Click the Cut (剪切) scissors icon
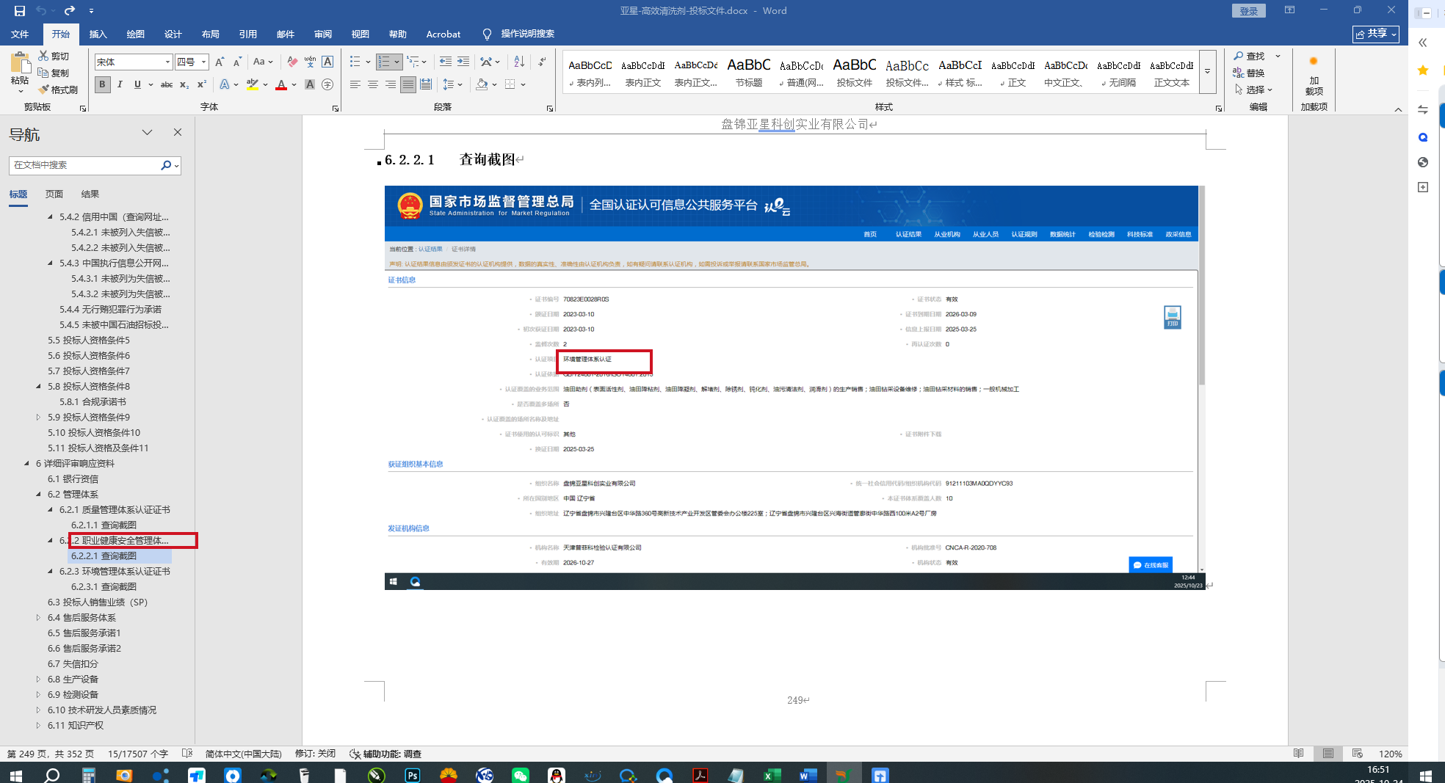1445x783 pixels. (x=44, y=56)
